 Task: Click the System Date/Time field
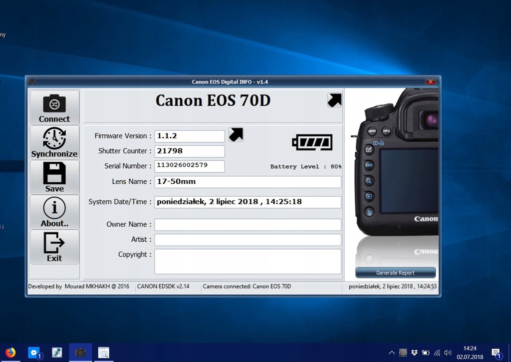248,202
